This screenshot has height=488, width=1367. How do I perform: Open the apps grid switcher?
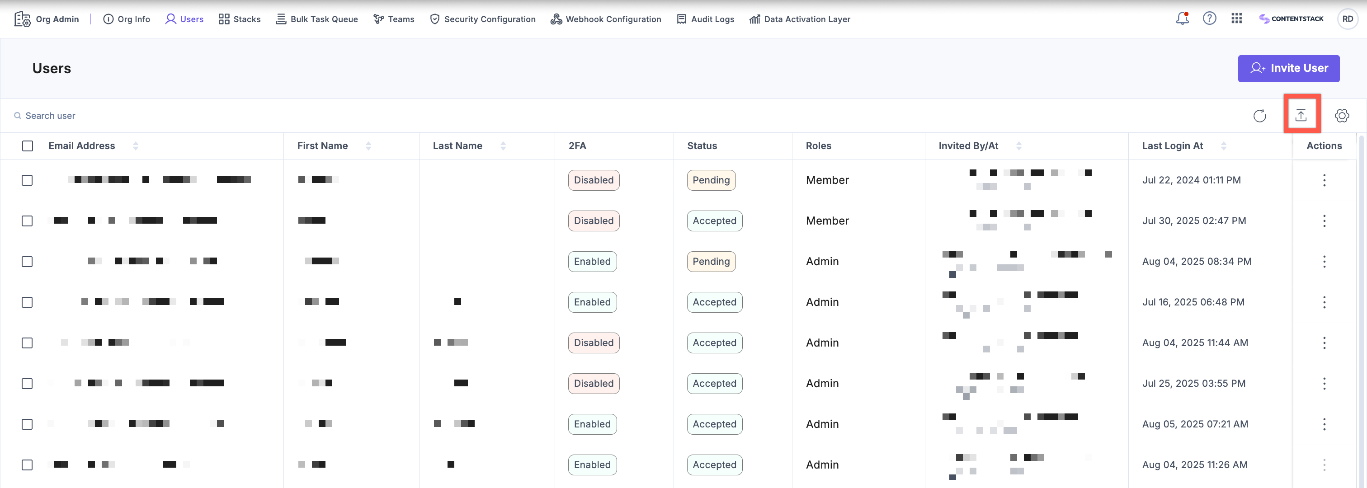coord(1236,19)
